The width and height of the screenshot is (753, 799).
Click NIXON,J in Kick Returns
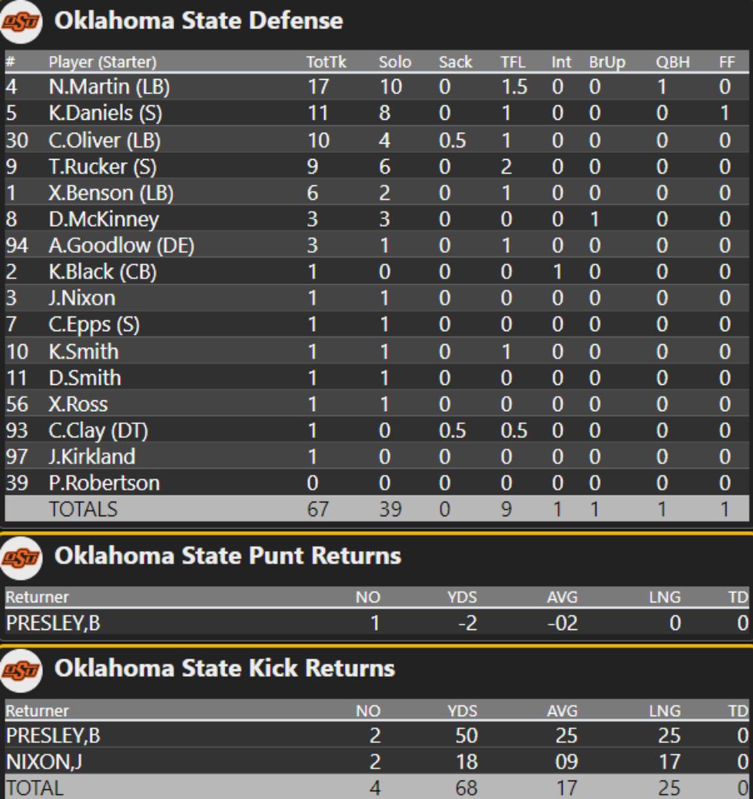(x=44, y=761)
